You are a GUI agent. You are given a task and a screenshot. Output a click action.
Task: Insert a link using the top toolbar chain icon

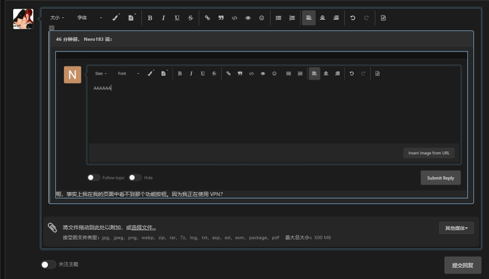(207, 18)
